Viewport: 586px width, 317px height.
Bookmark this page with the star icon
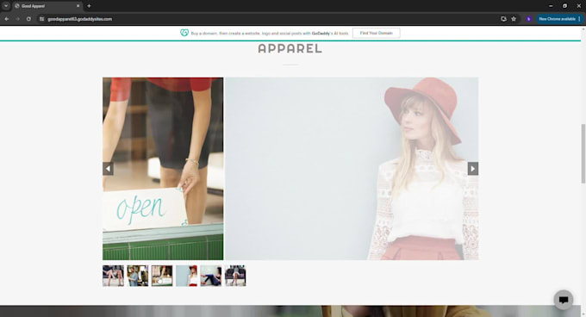pos(514,19)
